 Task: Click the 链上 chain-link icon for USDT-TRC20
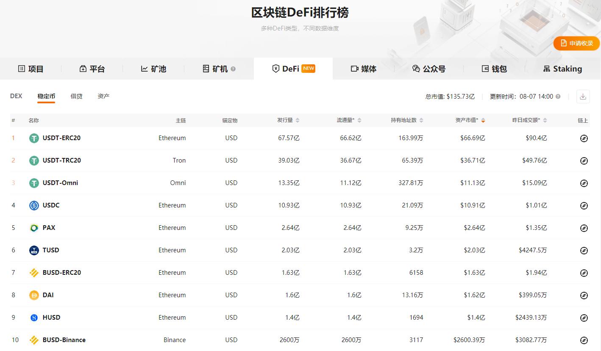click(x=584, y=160)
